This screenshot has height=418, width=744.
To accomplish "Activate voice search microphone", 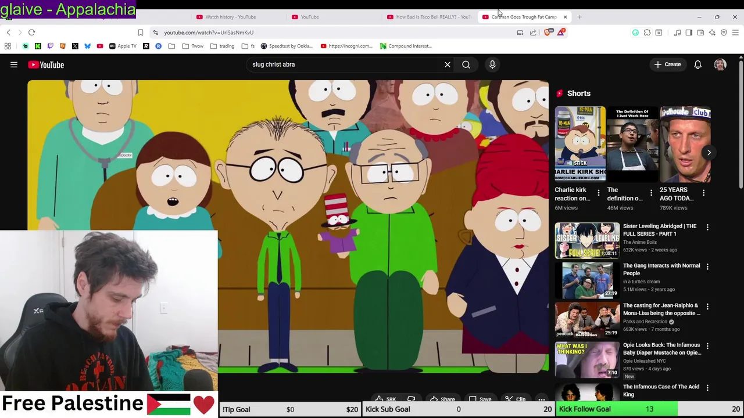I will point(492,64).
